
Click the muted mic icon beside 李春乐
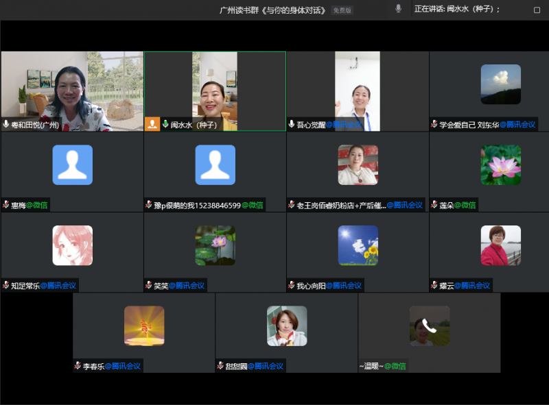[78, 366]
